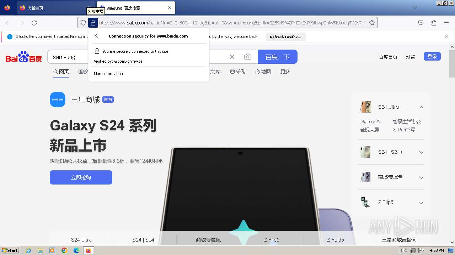455x255 pixels.
Task: Open the Save to Pocket icon
Action: click(421, 23)
